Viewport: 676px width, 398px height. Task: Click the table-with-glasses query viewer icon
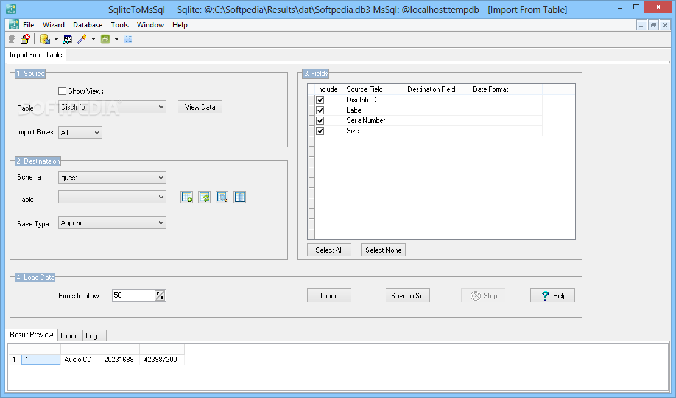point(67,39)
